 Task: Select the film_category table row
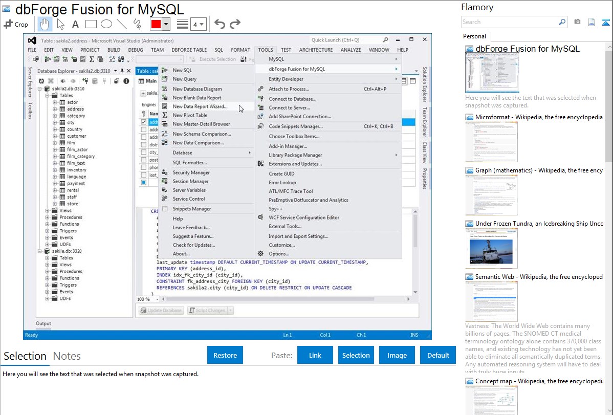click(80, 157)
